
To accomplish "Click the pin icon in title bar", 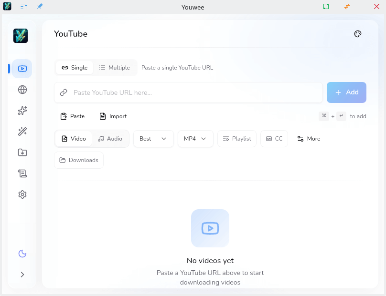I will coord(40,7).
